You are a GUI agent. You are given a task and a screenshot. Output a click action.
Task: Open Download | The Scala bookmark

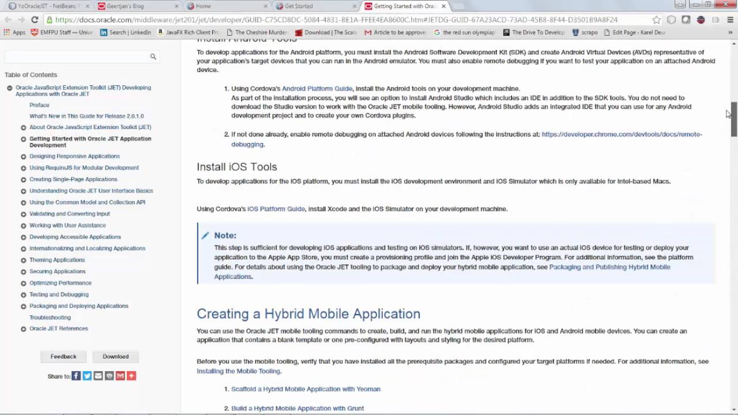[x=326, y=32]
